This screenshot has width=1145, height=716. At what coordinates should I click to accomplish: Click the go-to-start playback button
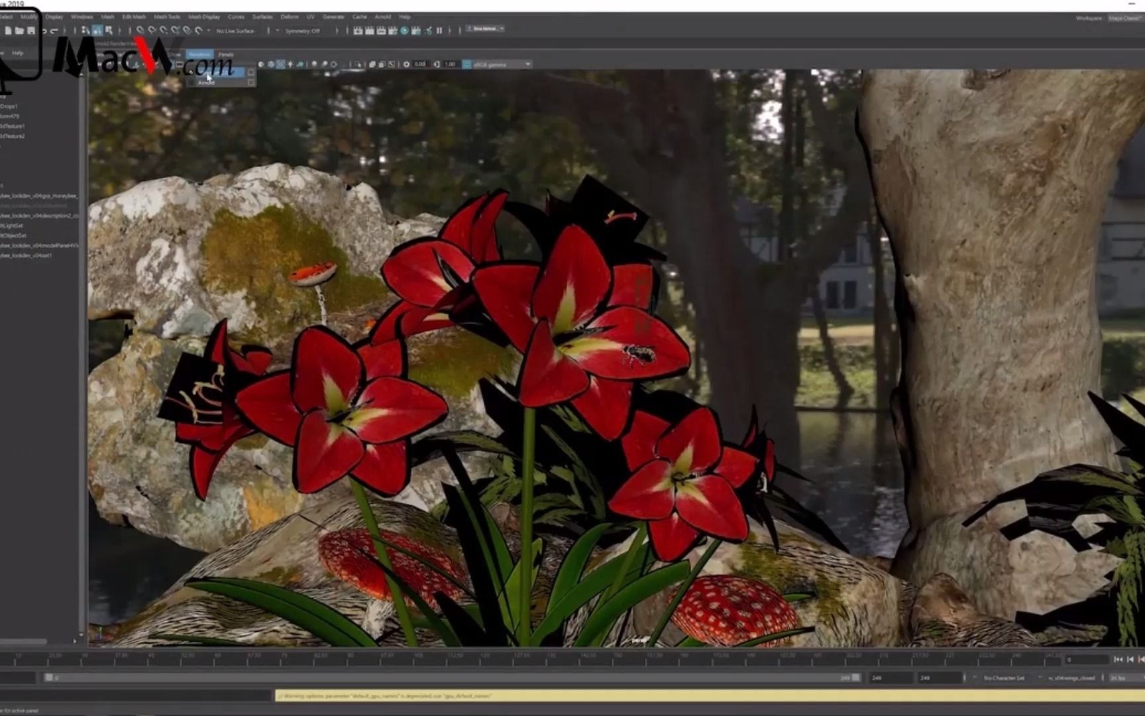tap(1118, 660)
